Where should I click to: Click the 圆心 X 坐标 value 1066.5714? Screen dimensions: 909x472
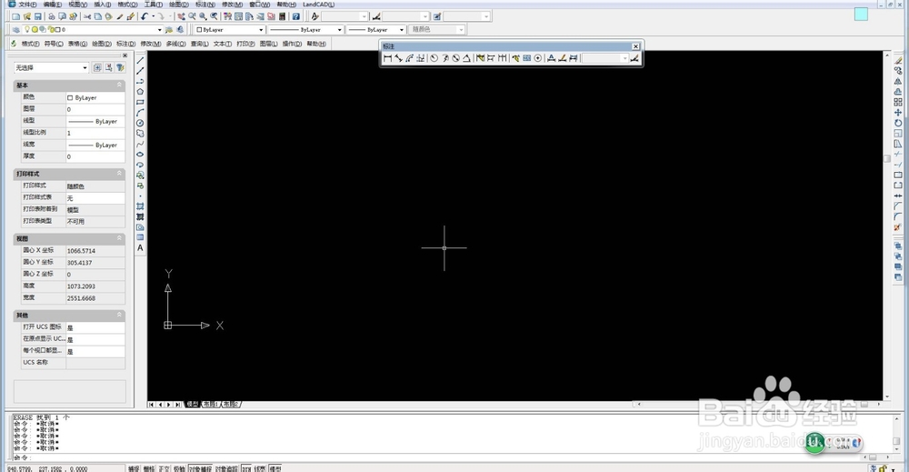(x=95, y=250)
